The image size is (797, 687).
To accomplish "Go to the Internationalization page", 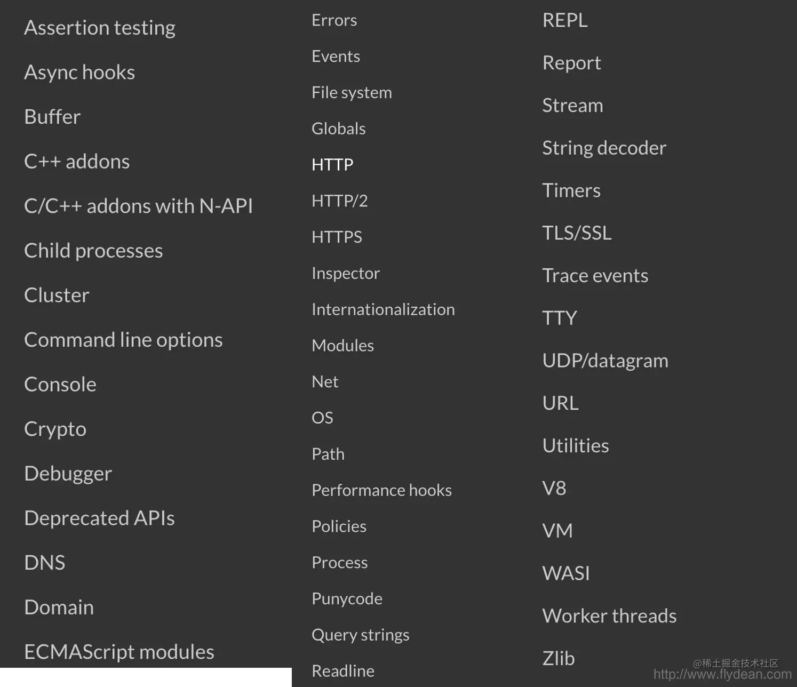I will 383,309.
